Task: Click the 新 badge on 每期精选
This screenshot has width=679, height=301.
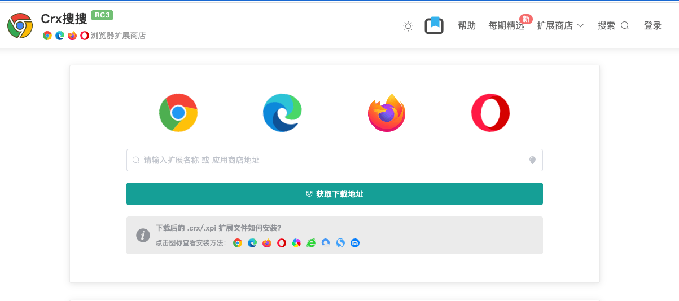Action: point(526,19)
